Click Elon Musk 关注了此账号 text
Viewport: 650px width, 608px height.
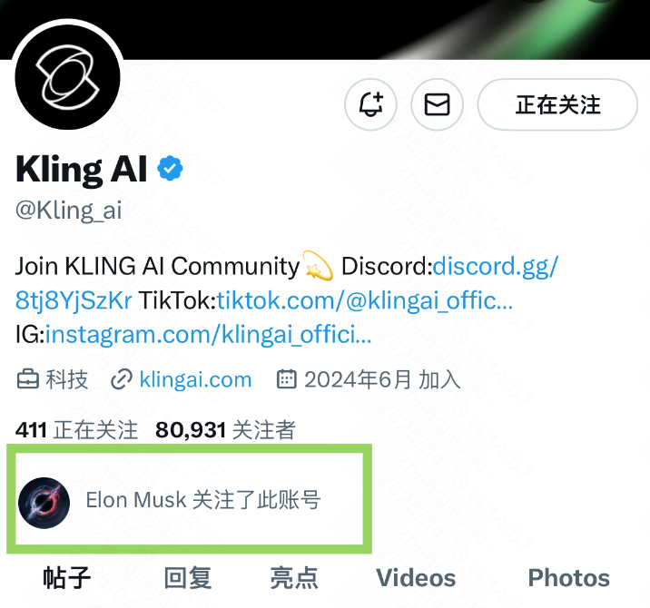click(x=203, y=500)
